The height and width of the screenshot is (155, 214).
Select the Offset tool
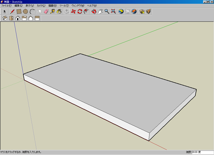87,11
